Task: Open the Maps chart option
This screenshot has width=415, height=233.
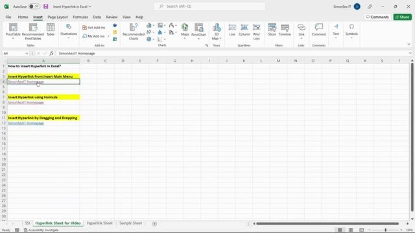Action: (185, 31)
